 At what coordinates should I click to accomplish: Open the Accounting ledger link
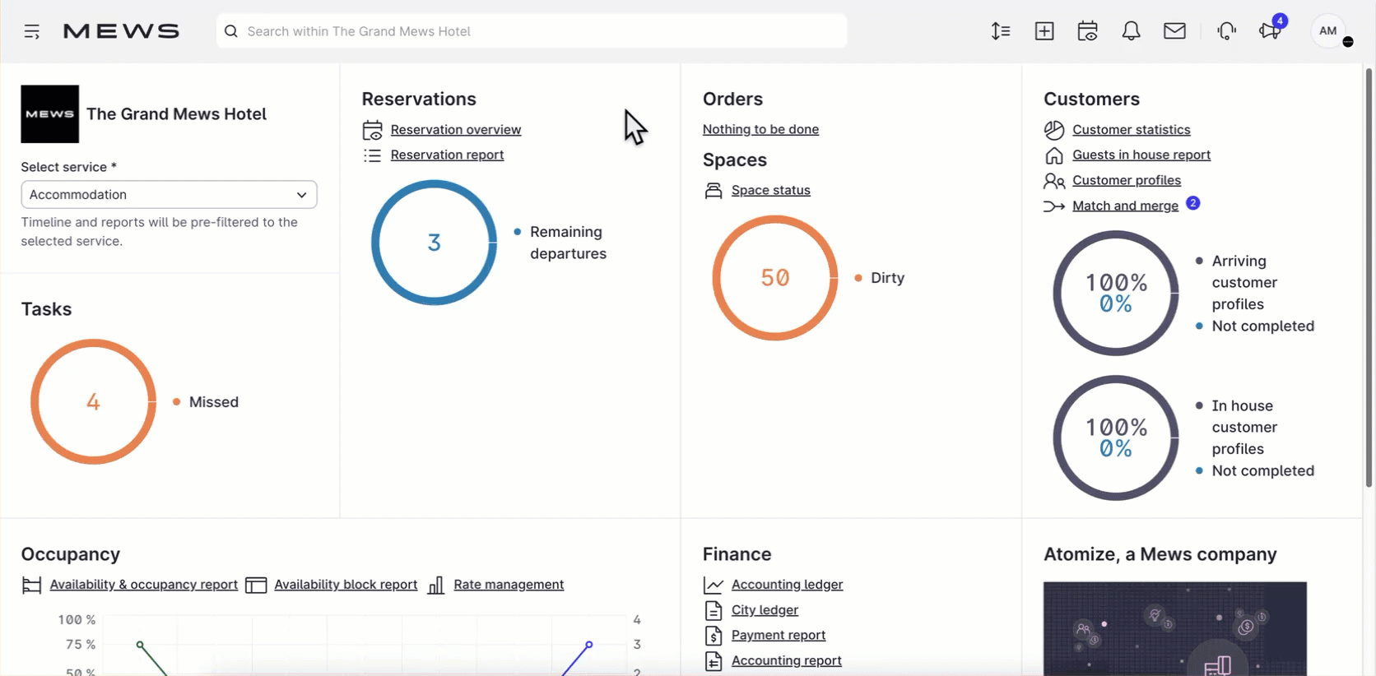click(x=787, y=585)
